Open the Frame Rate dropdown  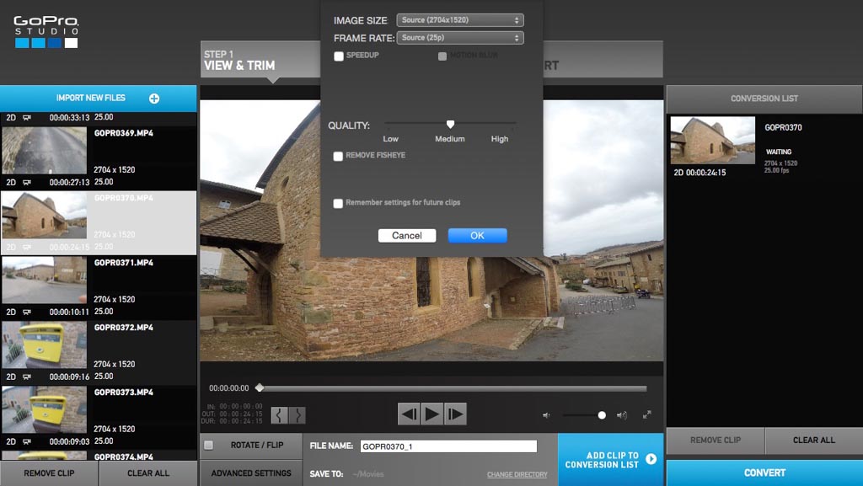[x=460, y=38]
